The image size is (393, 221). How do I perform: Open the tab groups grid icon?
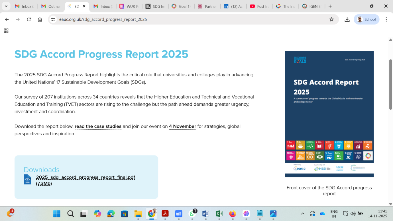pos(6,31)
